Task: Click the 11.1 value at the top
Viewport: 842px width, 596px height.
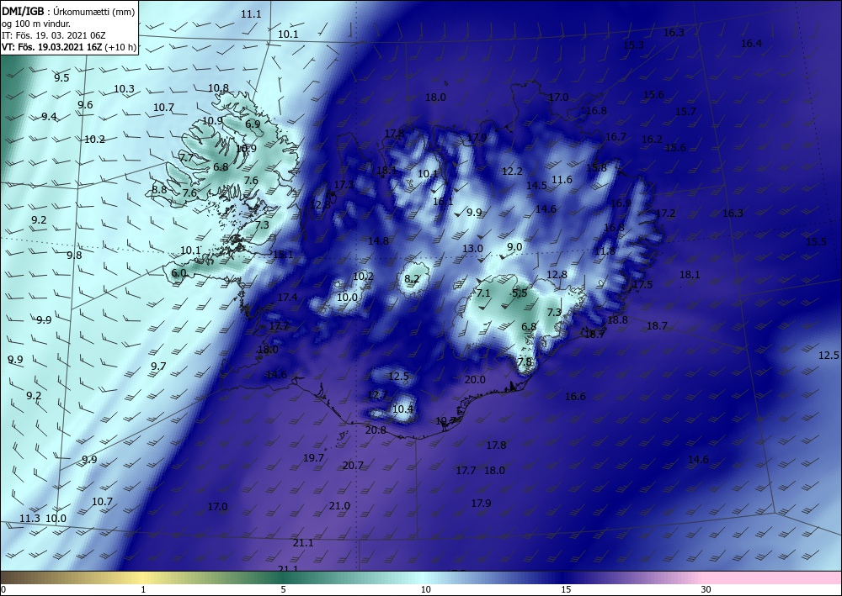Action: (251, 14)
